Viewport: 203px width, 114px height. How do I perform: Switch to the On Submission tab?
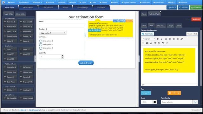(x=48, y=8)
